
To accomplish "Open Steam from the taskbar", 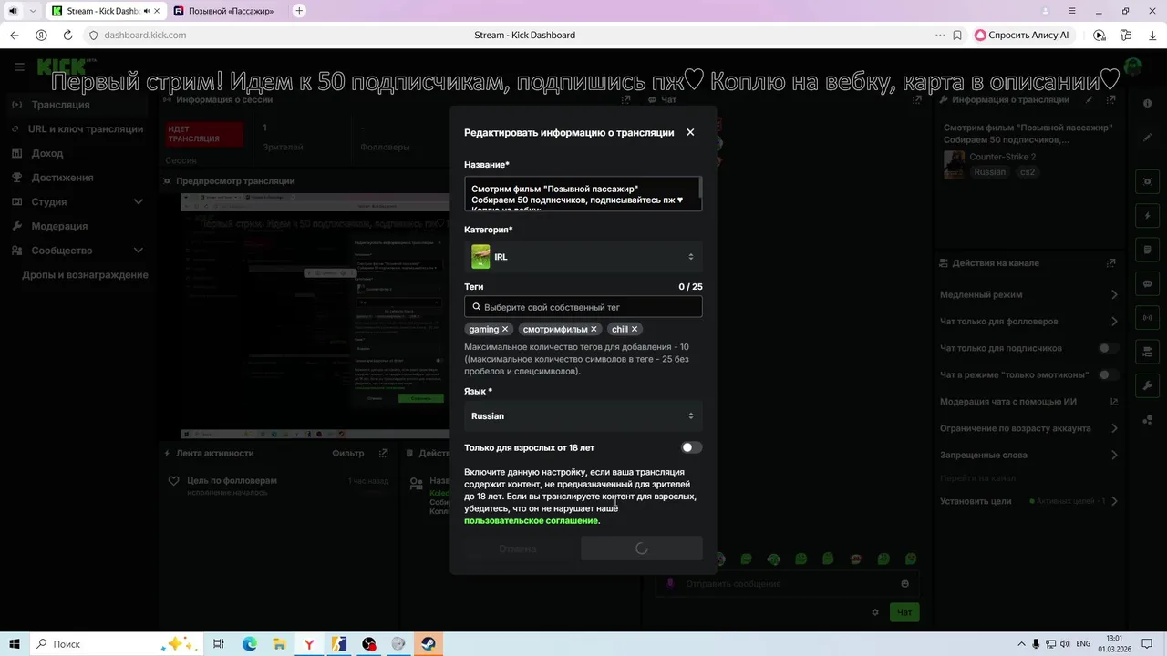I will [428, 643].
